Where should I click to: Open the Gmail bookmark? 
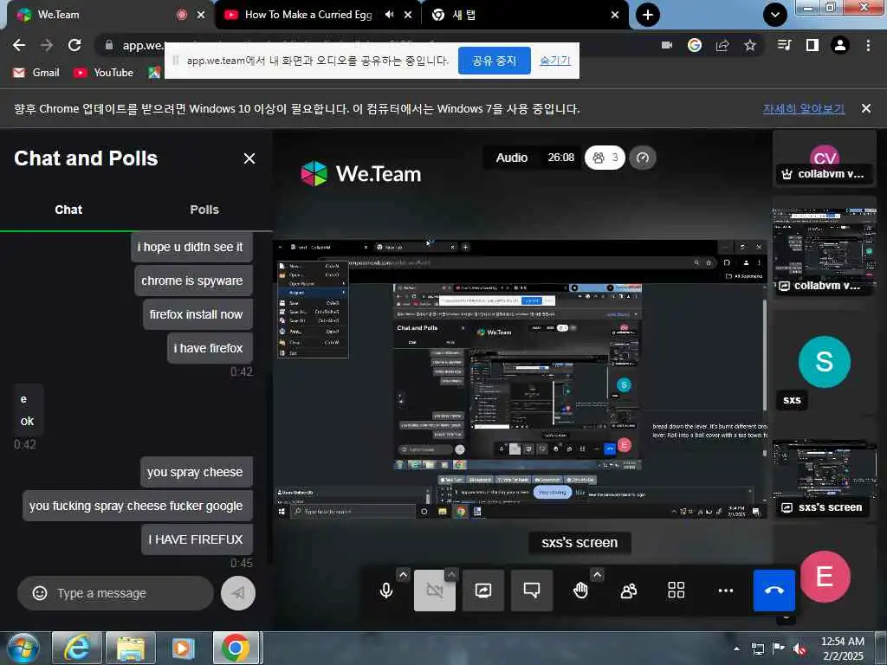36,73
